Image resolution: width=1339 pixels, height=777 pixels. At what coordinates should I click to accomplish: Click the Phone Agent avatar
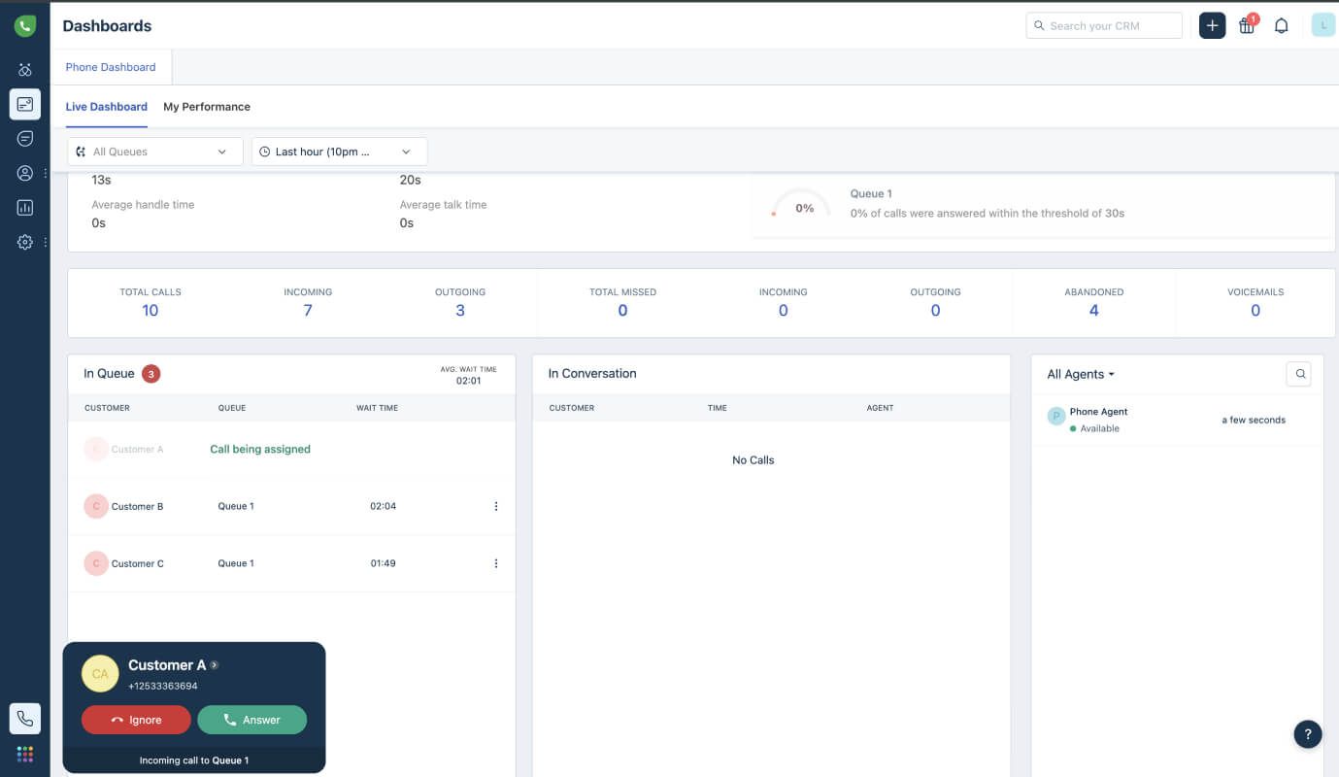click(x=1056, y=417)
